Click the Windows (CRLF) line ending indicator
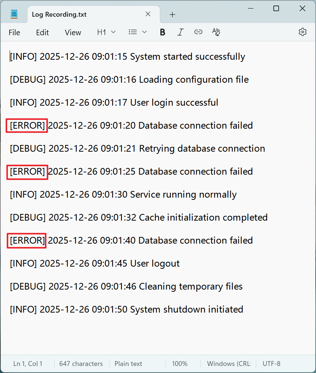316x373 pixels. [228, 364]
